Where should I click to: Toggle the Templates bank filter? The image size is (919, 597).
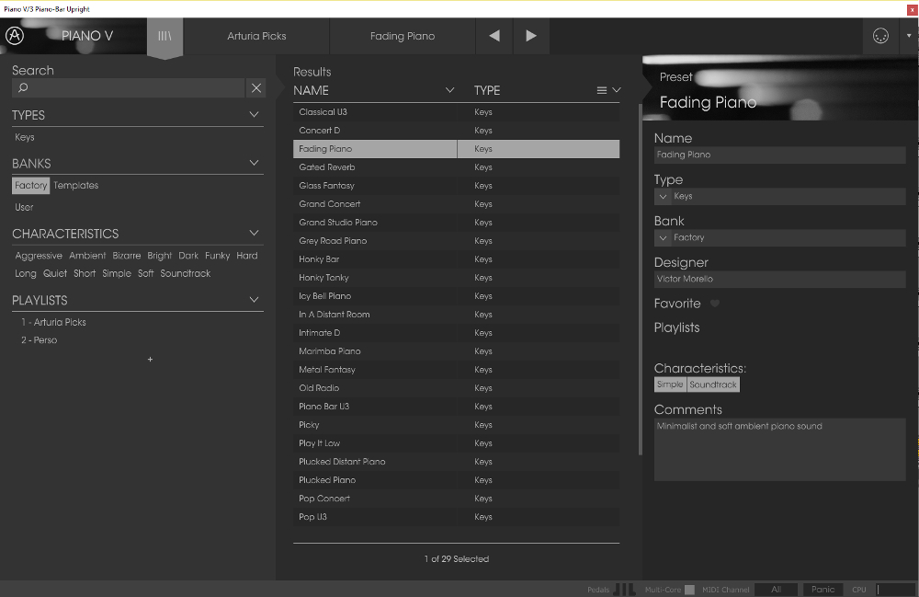click(75, 185)
